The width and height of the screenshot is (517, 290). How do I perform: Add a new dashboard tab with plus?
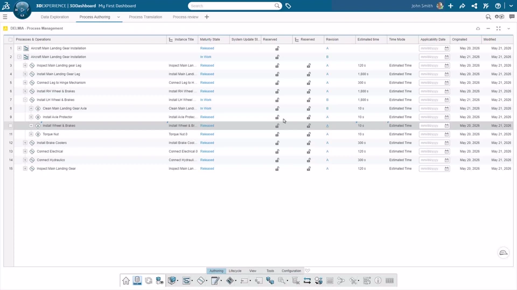click(x=207, y=17)
